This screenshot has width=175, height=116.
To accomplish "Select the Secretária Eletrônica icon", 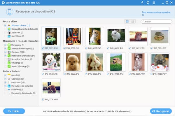I will 9,59.
